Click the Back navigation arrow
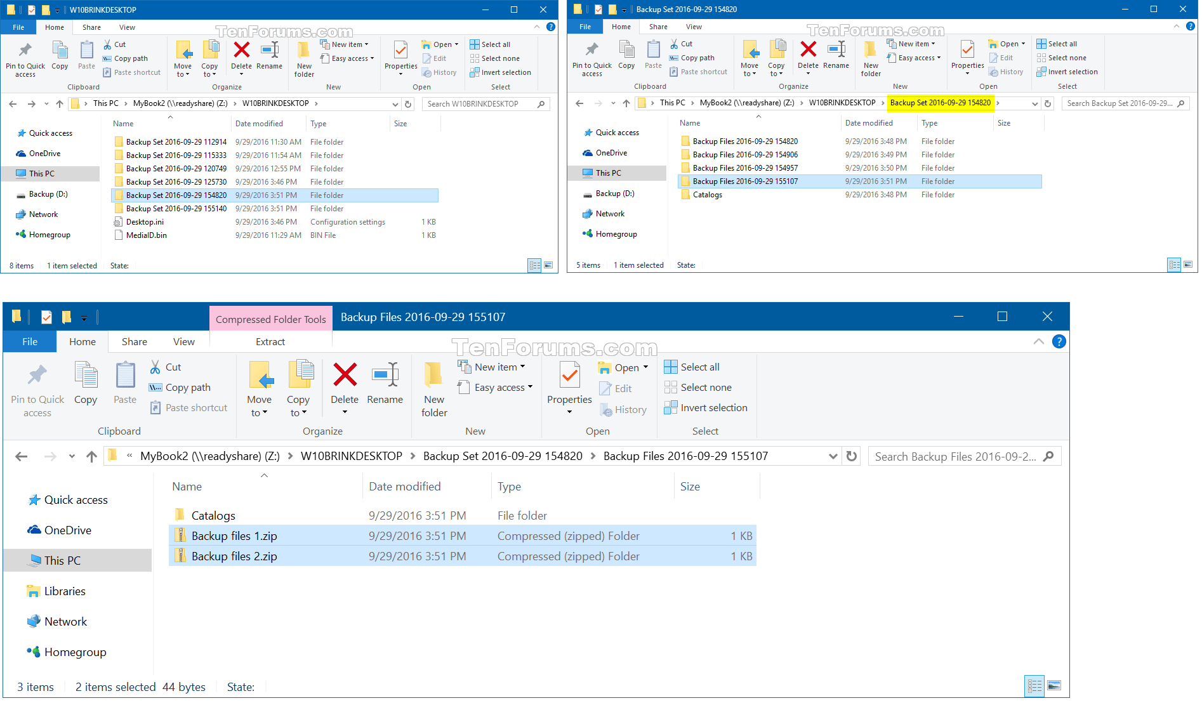Image resolution: width=1202 pixels, height=703 pixels. tap(21, 456)
